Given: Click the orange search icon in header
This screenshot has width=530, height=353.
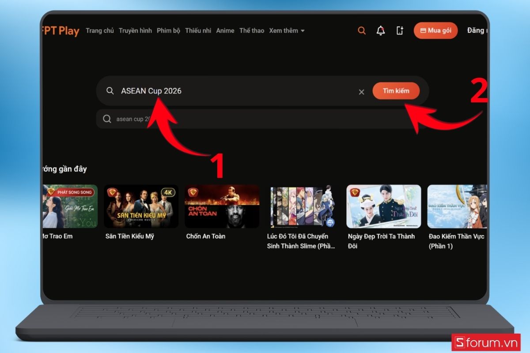Looking at the screenshot, I should point(362,31).
